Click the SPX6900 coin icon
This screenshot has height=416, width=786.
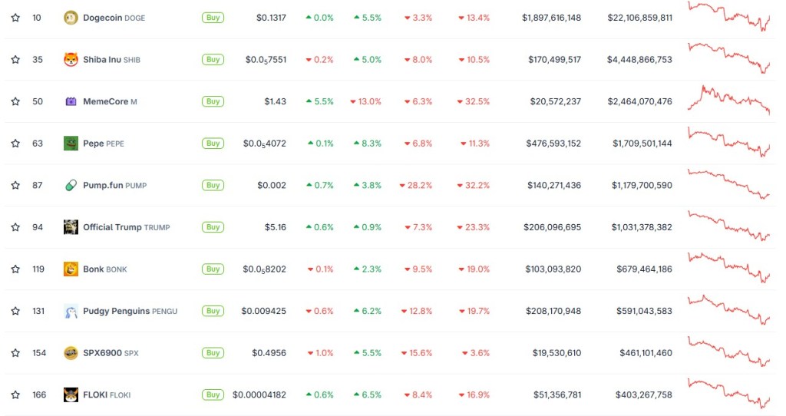71,353
